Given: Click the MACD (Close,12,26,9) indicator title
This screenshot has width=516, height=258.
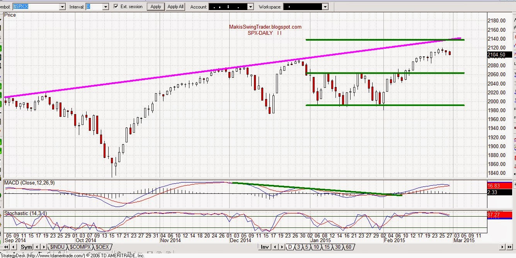Looking at the screenshot, I should click(29, 183).
